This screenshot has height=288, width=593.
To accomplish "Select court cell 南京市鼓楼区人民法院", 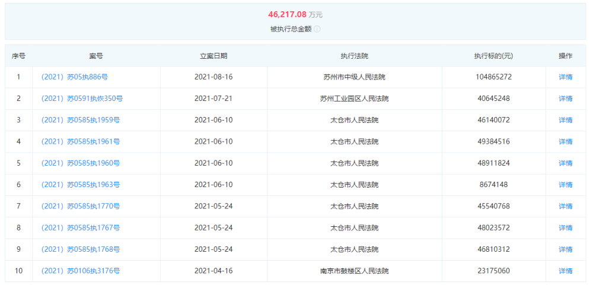I will point(355,271).
